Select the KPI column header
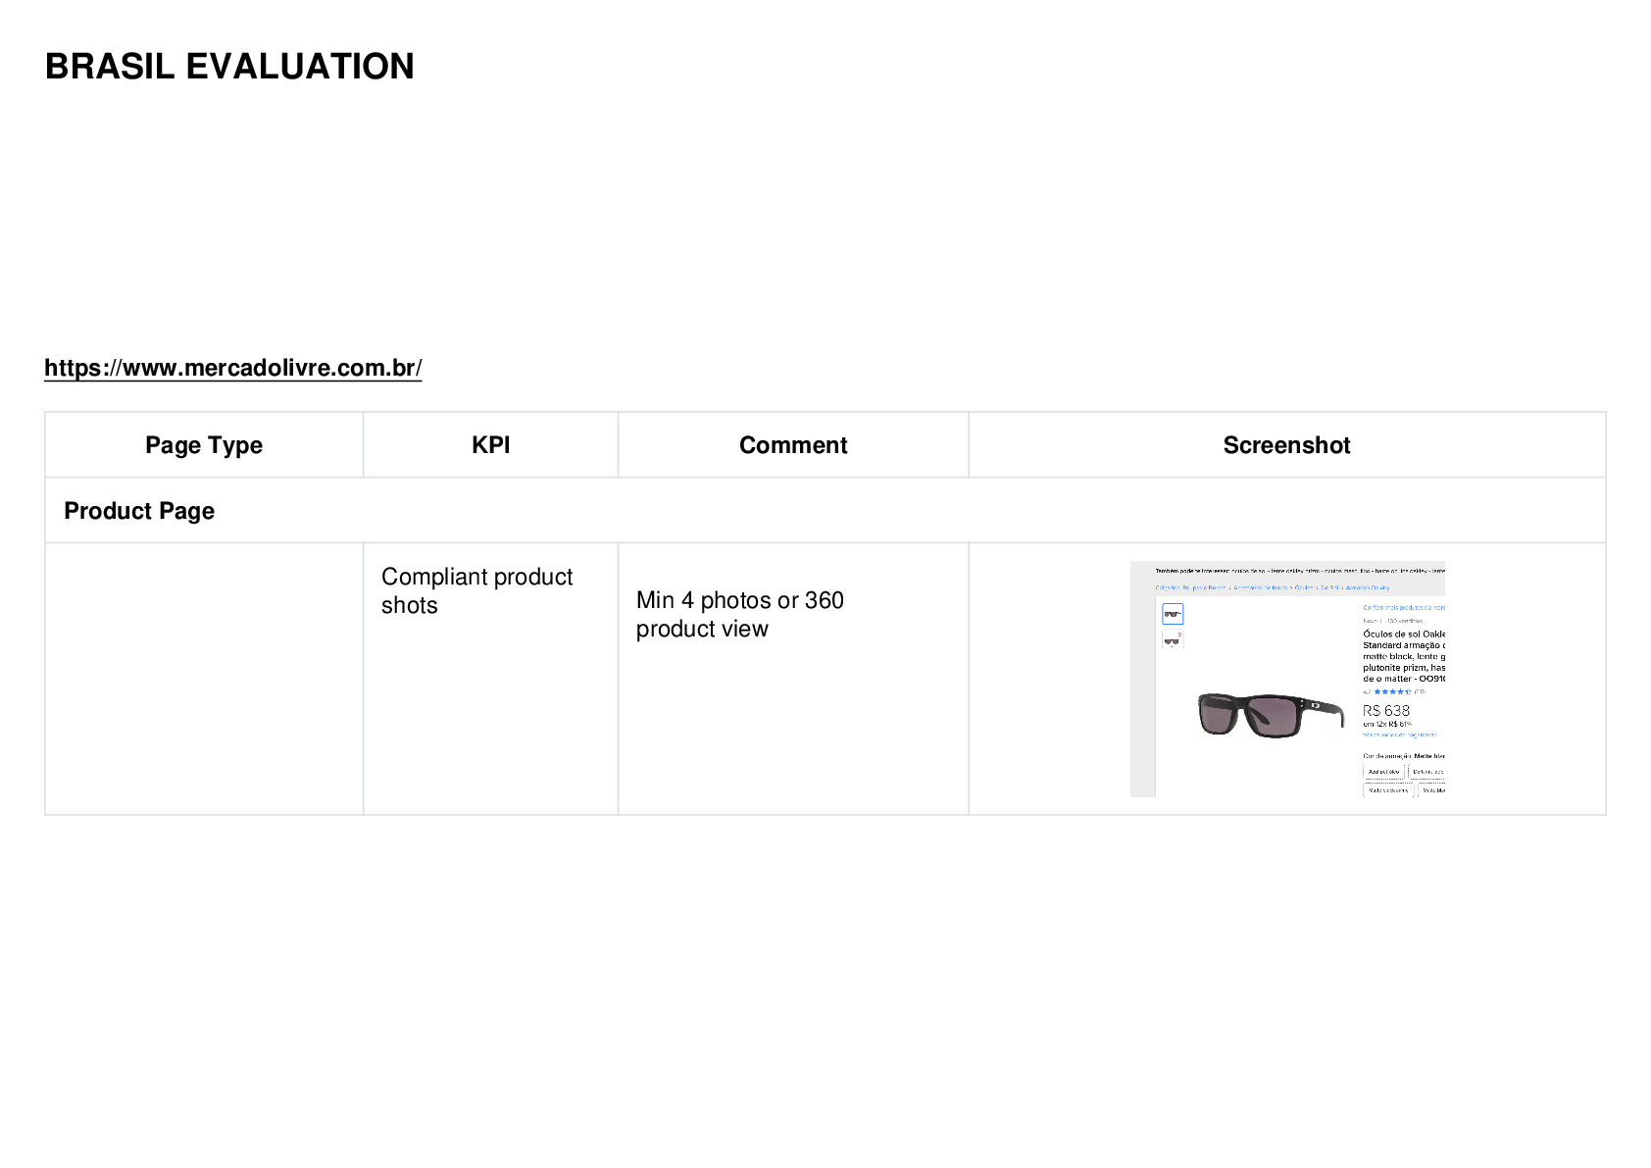This screenshot has width=1651, height=1168. click(491, 445)
